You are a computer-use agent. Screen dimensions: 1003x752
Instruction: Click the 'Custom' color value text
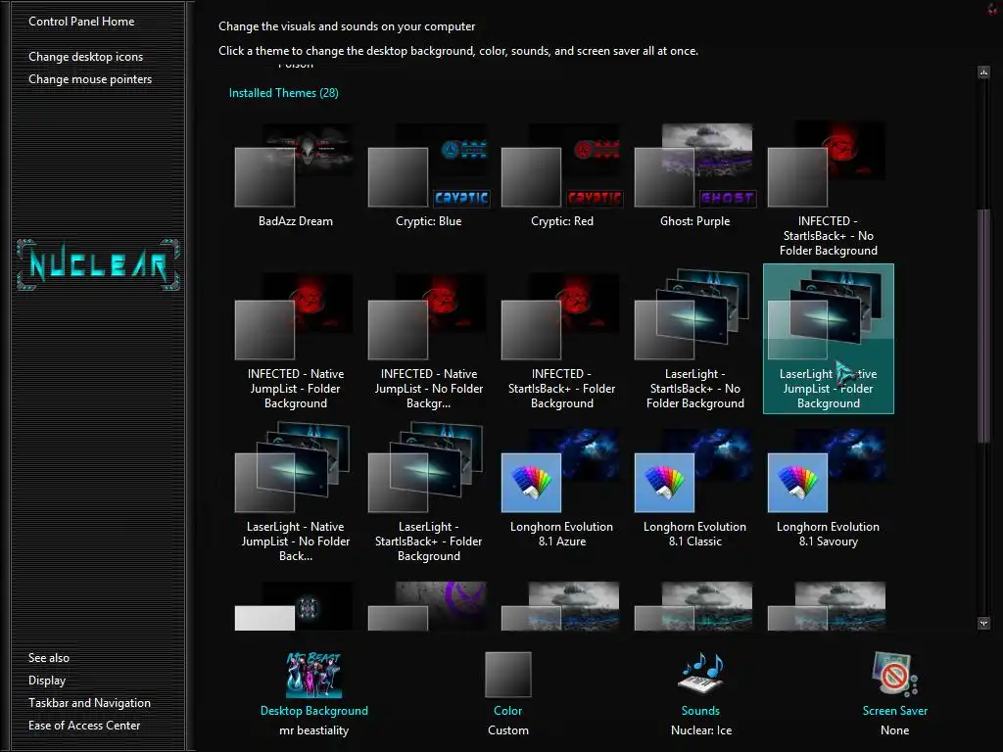point(508,730)
